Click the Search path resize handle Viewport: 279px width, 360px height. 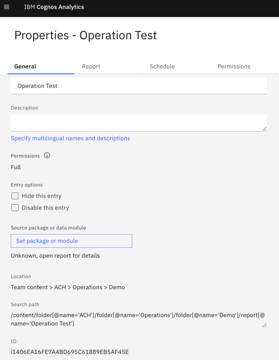click(264, 326)
